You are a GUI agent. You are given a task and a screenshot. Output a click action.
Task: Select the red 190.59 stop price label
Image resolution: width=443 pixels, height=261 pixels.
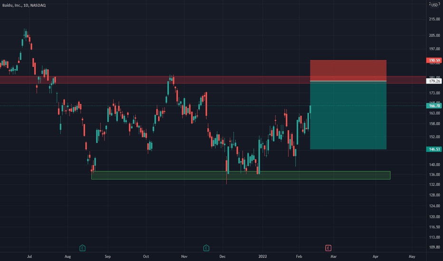click(x=433, y=60)
